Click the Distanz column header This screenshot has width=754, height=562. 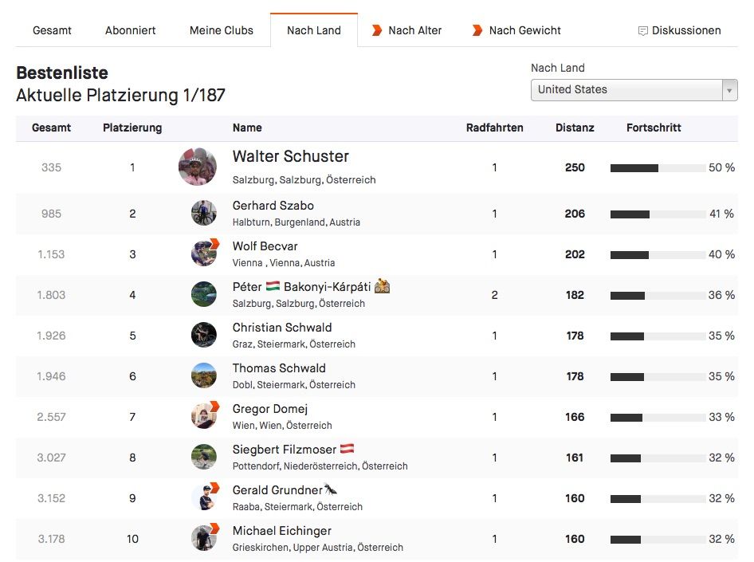(575, 128)
